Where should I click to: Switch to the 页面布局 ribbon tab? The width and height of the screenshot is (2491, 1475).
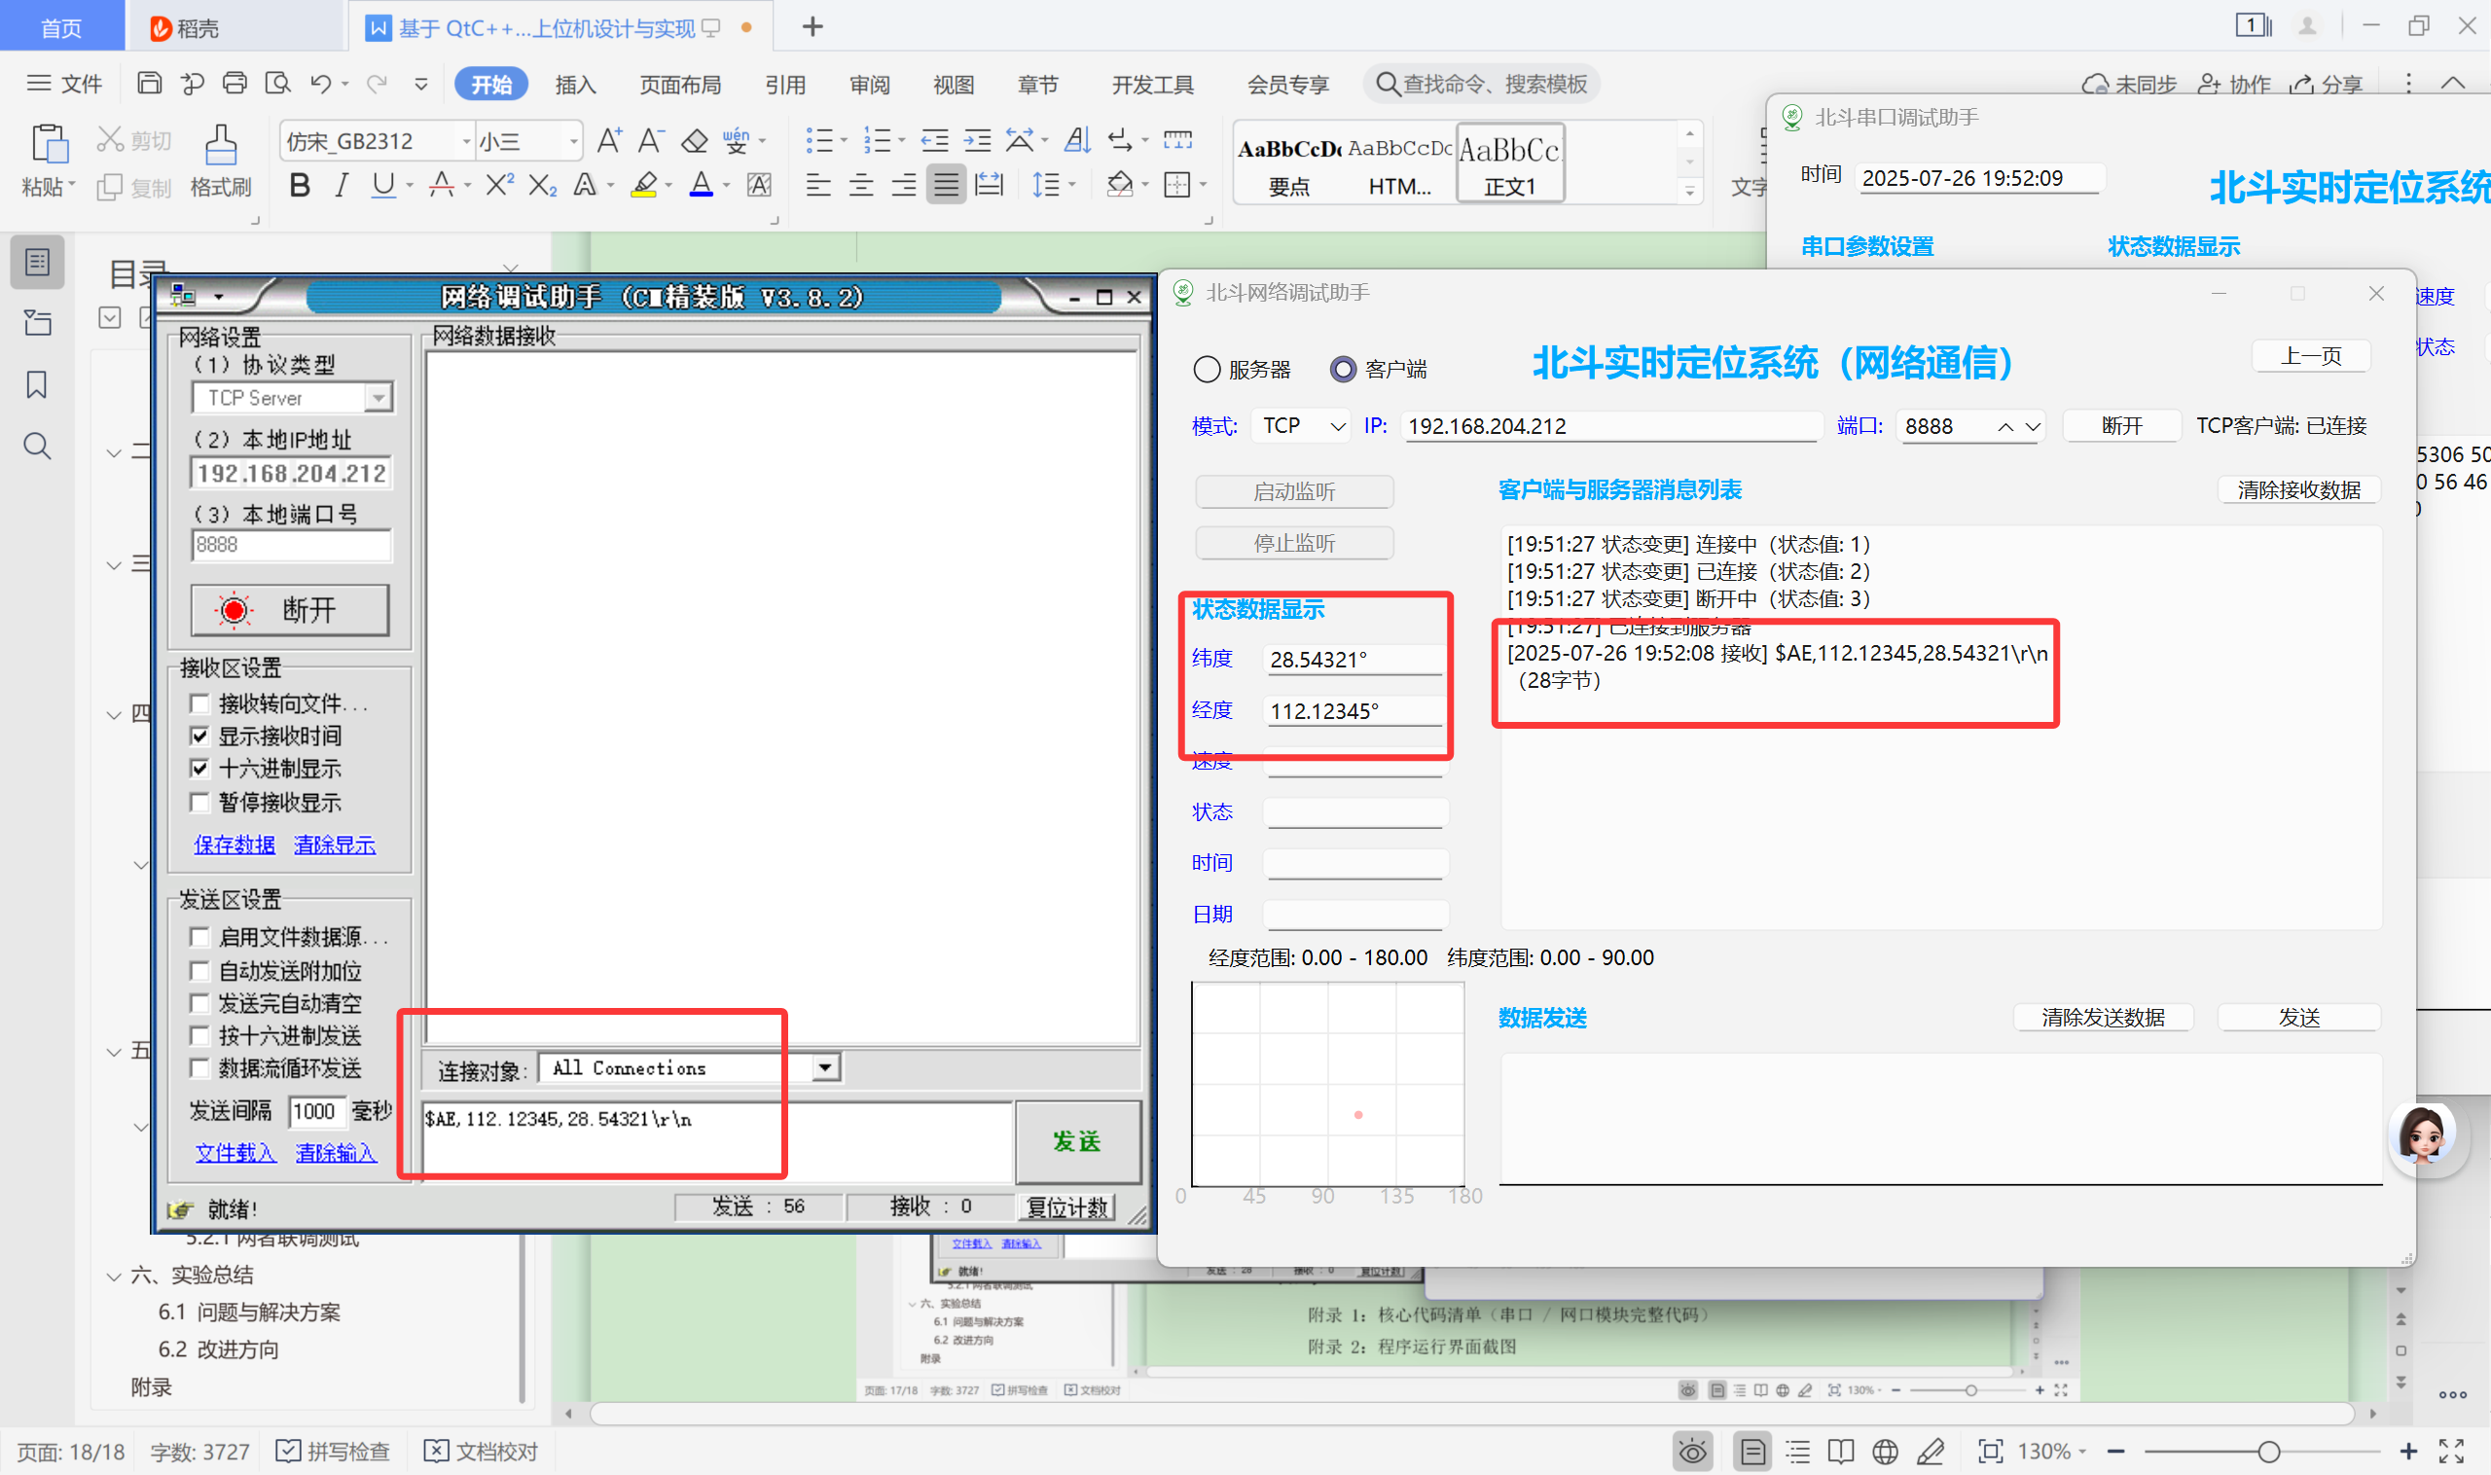pyautogui.click(x=680, y=85)
